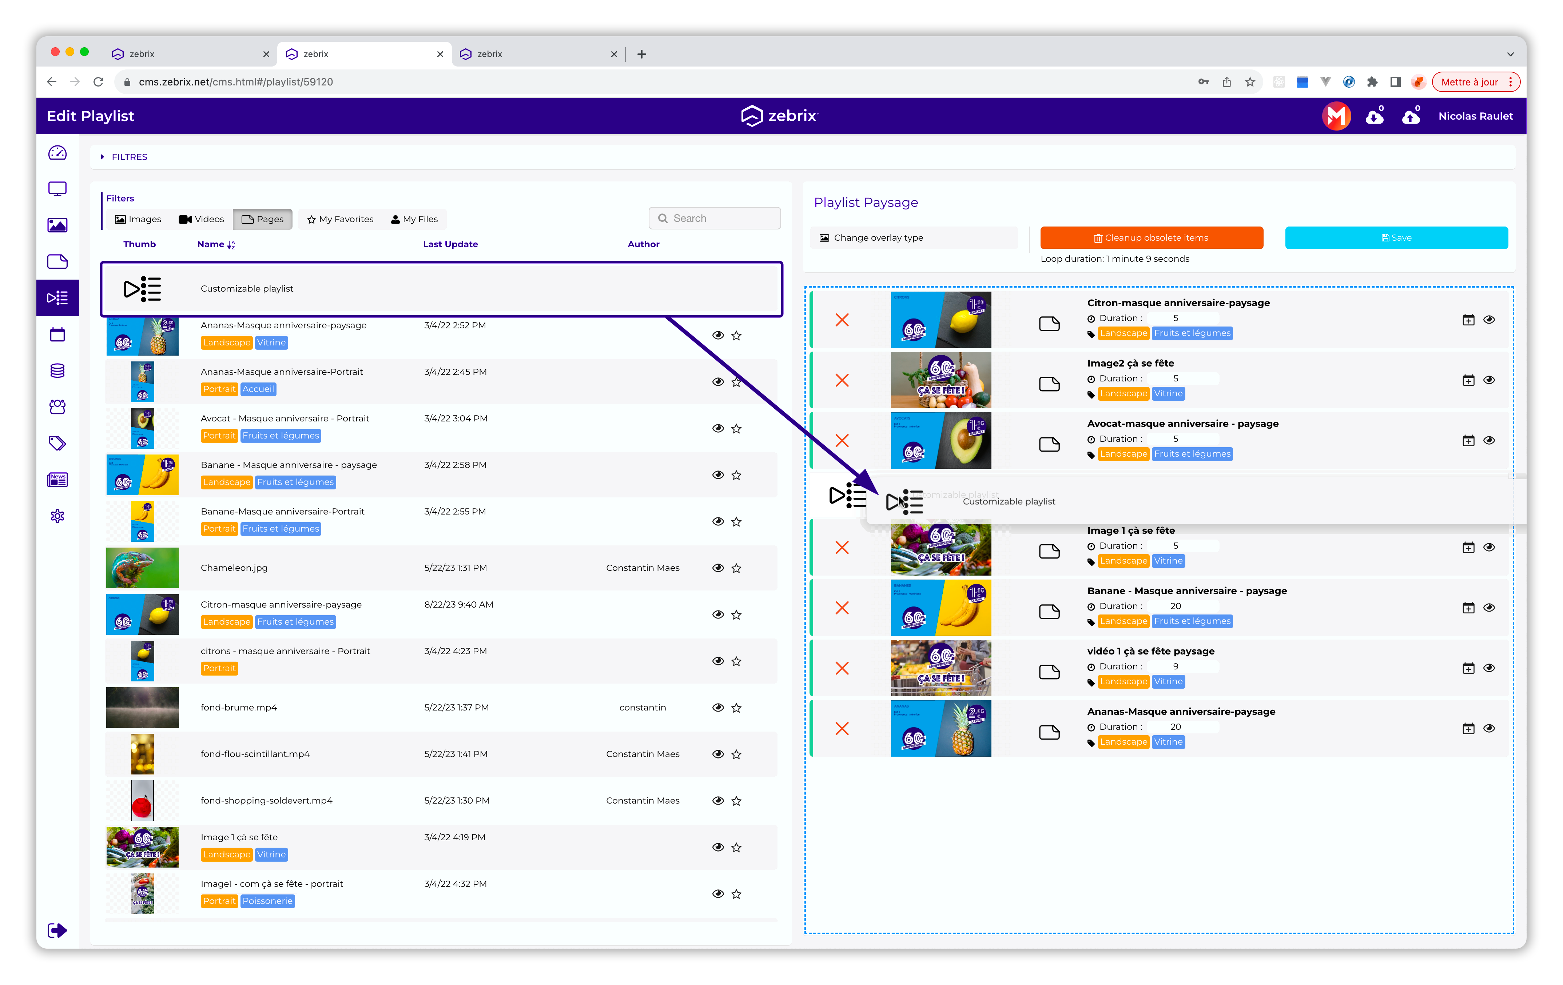Viewport: 1563px width, 985px height.
Task: Click the blue Save button
Action: (x=1396, y=237)
